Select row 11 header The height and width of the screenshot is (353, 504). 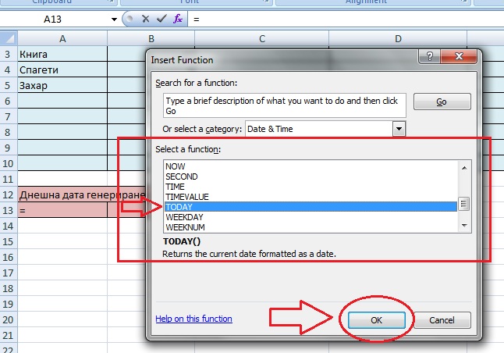(x=7, y=179)
